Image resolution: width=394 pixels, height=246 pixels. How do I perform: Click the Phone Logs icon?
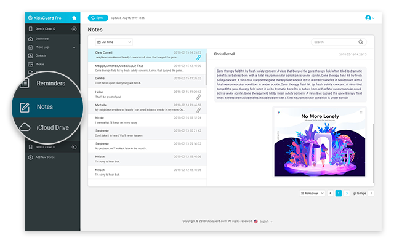(30, 47)
